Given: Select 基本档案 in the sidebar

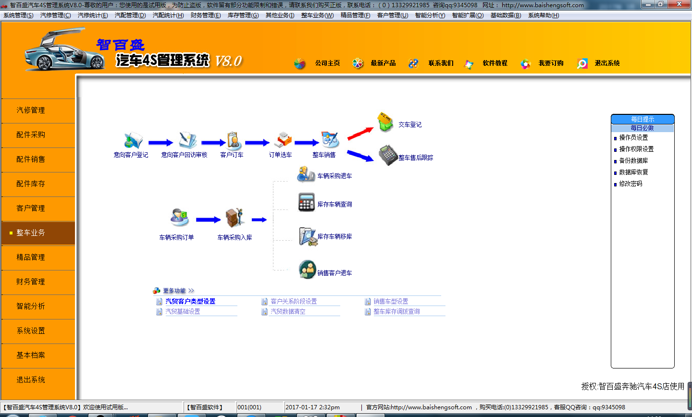Looking at the screenshot, I should tap(38, 356).
